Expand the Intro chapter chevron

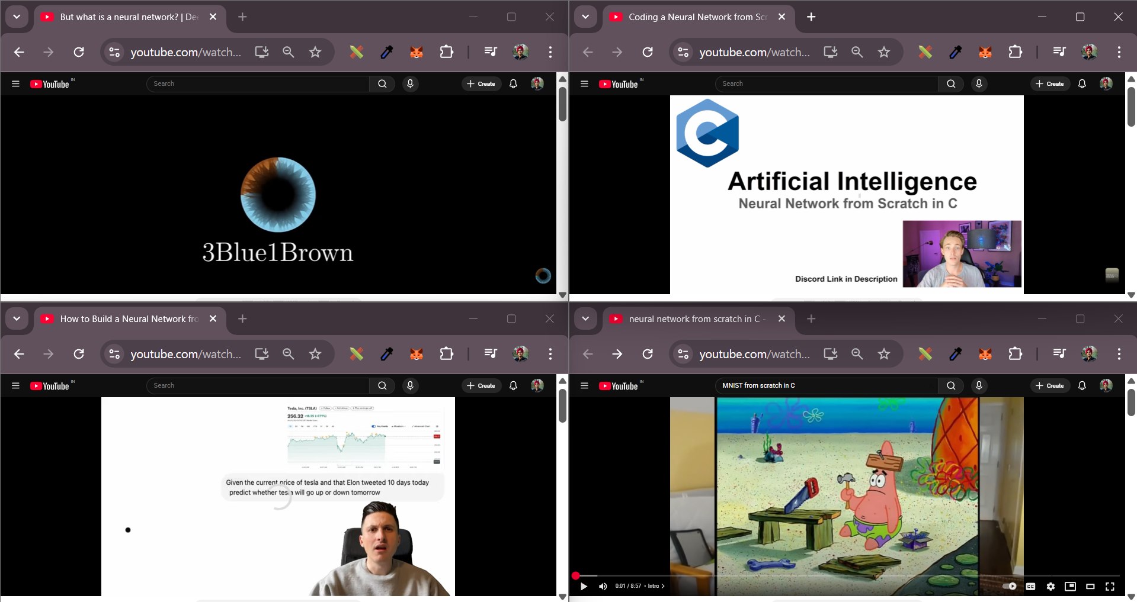(663, 586)
